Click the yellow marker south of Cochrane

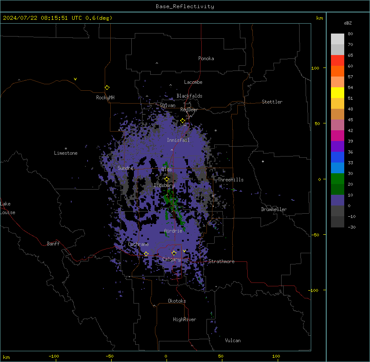tap(146, 254)
